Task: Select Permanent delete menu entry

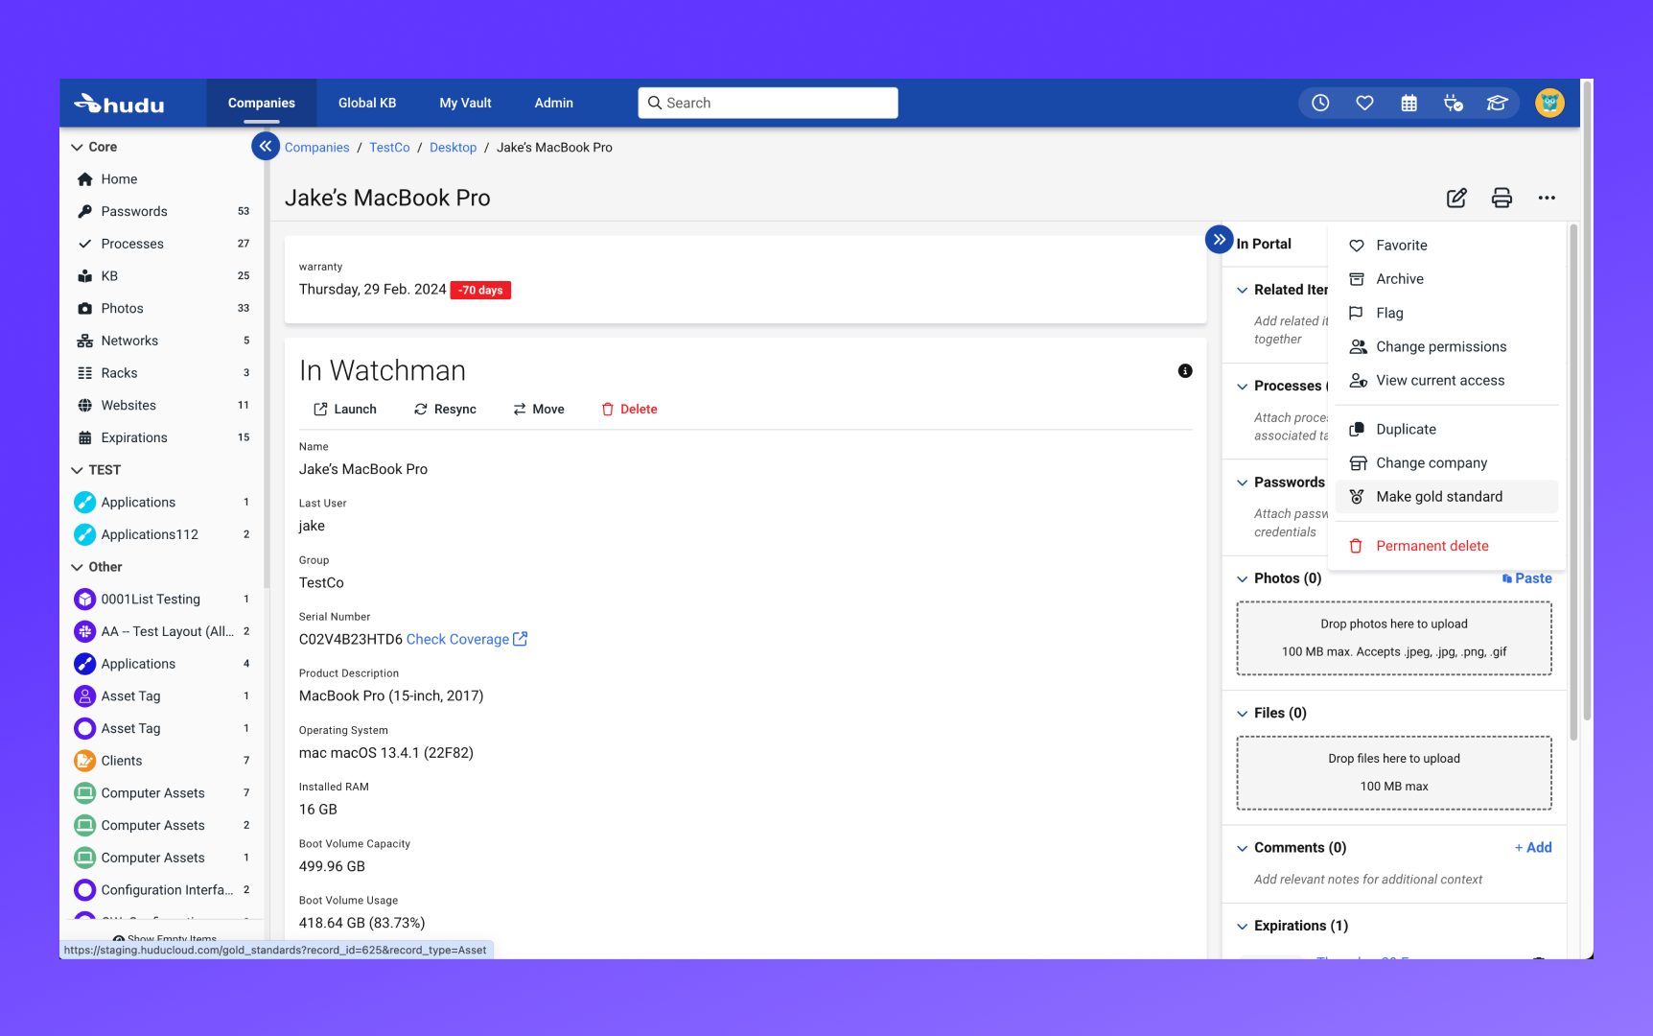Action: click(x=1446, y=546)
